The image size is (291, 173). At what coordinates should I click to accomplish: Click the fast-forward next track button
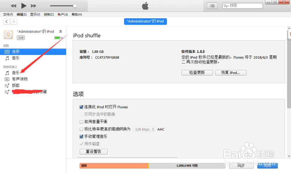point(33,6)
